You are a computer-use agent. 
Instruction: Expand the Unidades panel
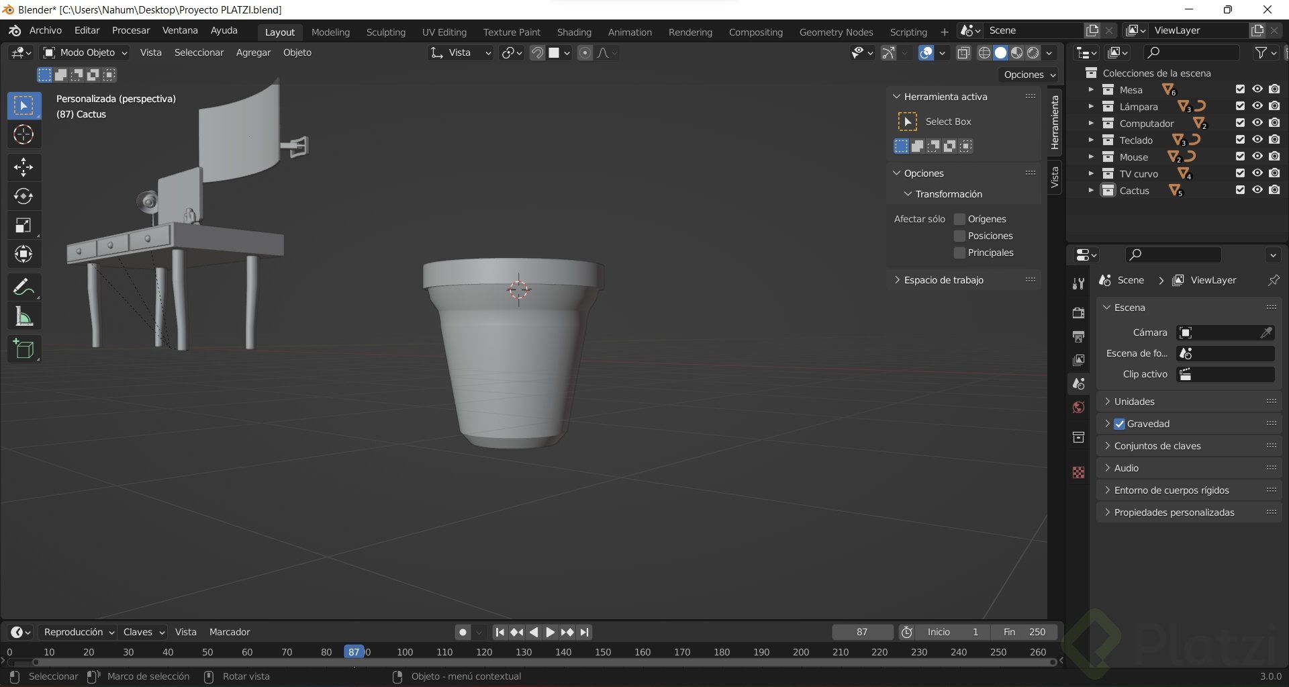coord(1134,402)
